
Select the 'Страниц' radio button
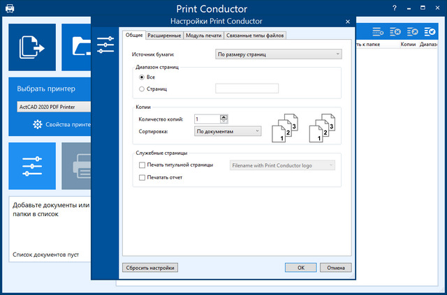click(x=142, y=89)
